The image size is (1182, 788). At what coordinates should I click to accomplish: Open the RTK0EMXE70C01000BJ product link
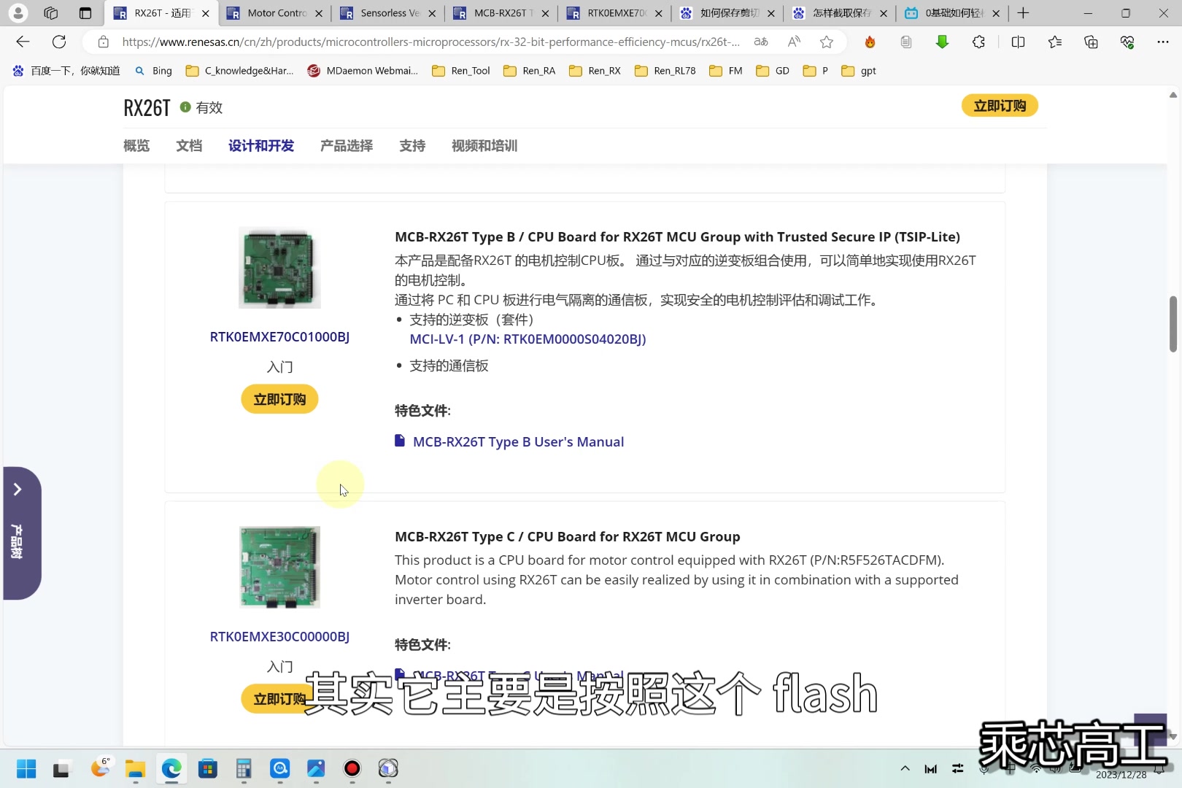pyautogui.click(x=279, y=337)
